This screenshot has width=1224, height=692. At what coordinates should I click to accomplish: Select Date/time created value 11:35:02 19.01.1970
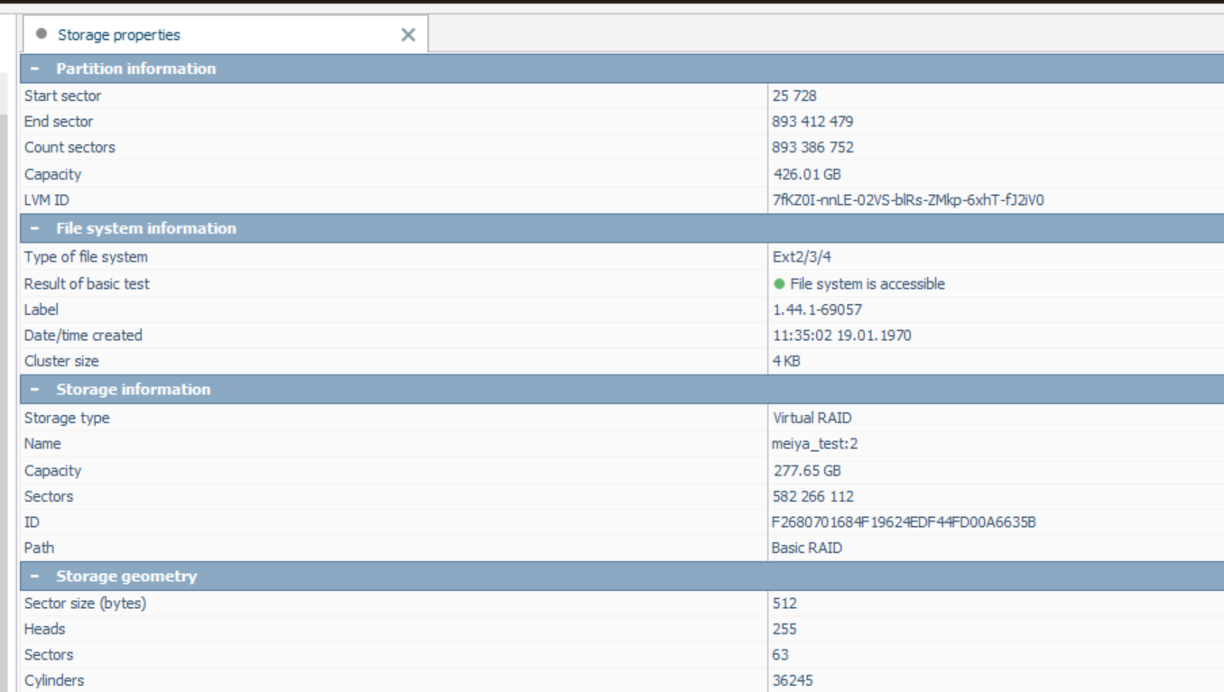842,335
